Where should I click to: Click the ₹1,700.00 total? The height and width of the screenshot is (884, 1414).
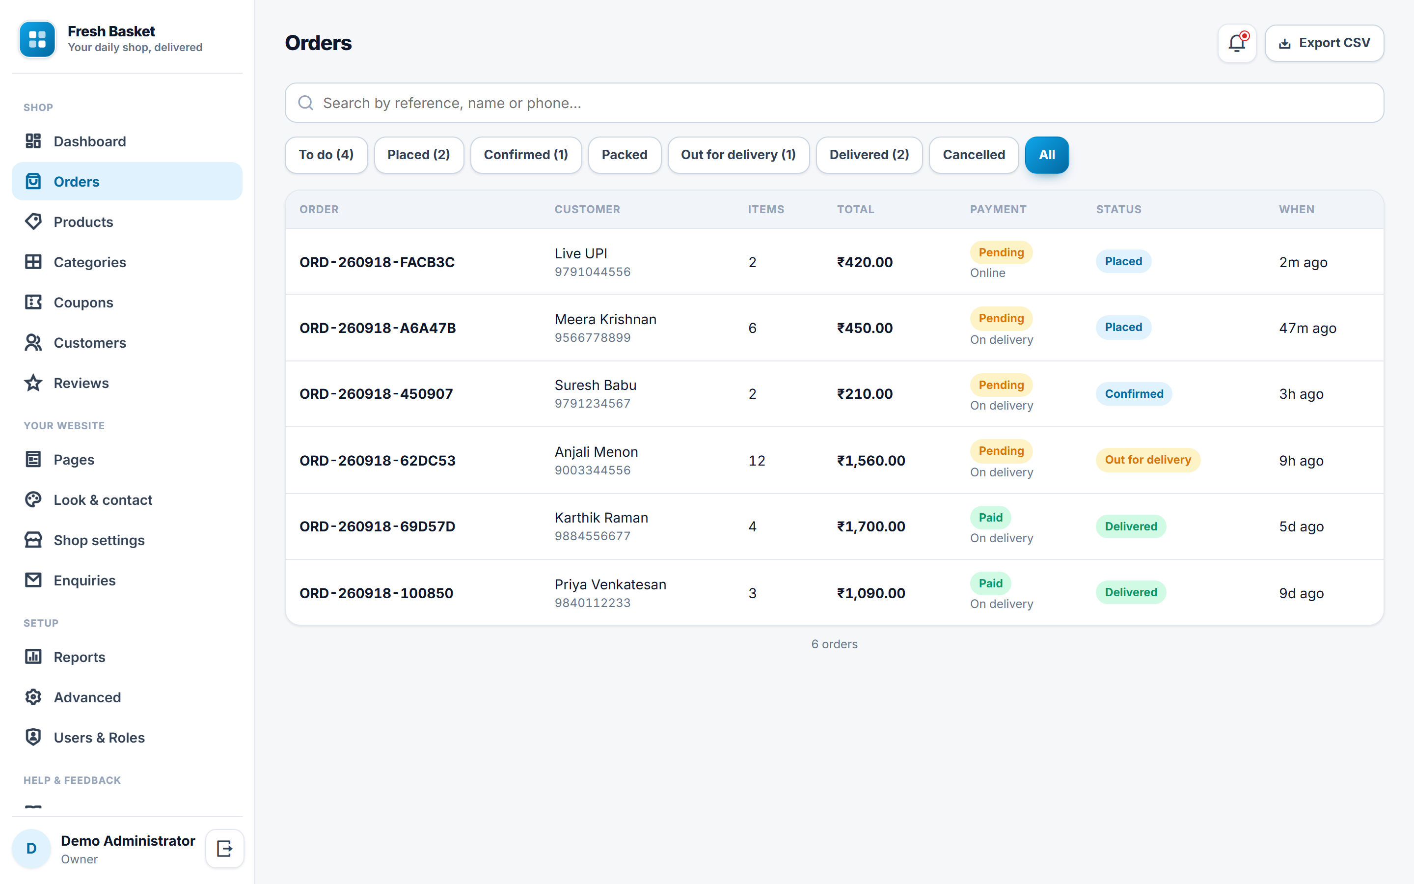pyautogui.click(x=870, y=527)
